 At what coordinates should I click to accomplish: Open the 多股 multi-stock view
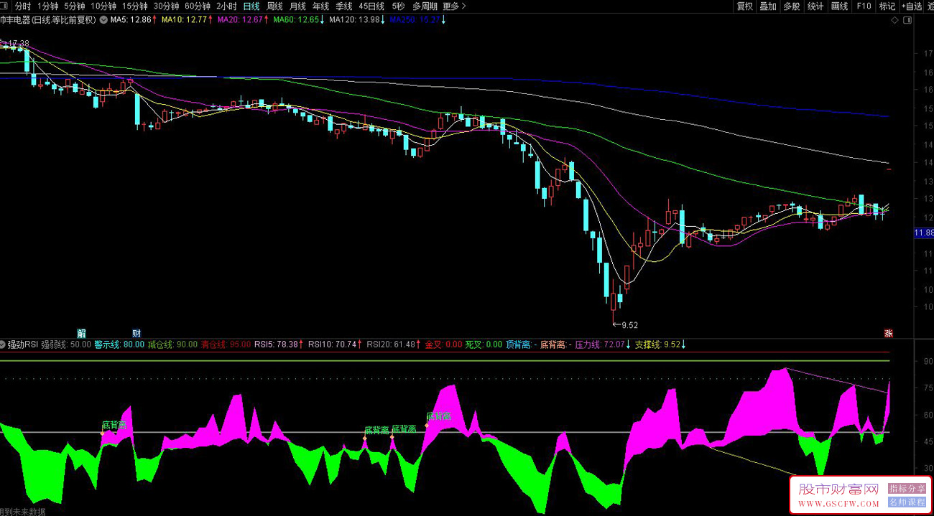[792, 6]
